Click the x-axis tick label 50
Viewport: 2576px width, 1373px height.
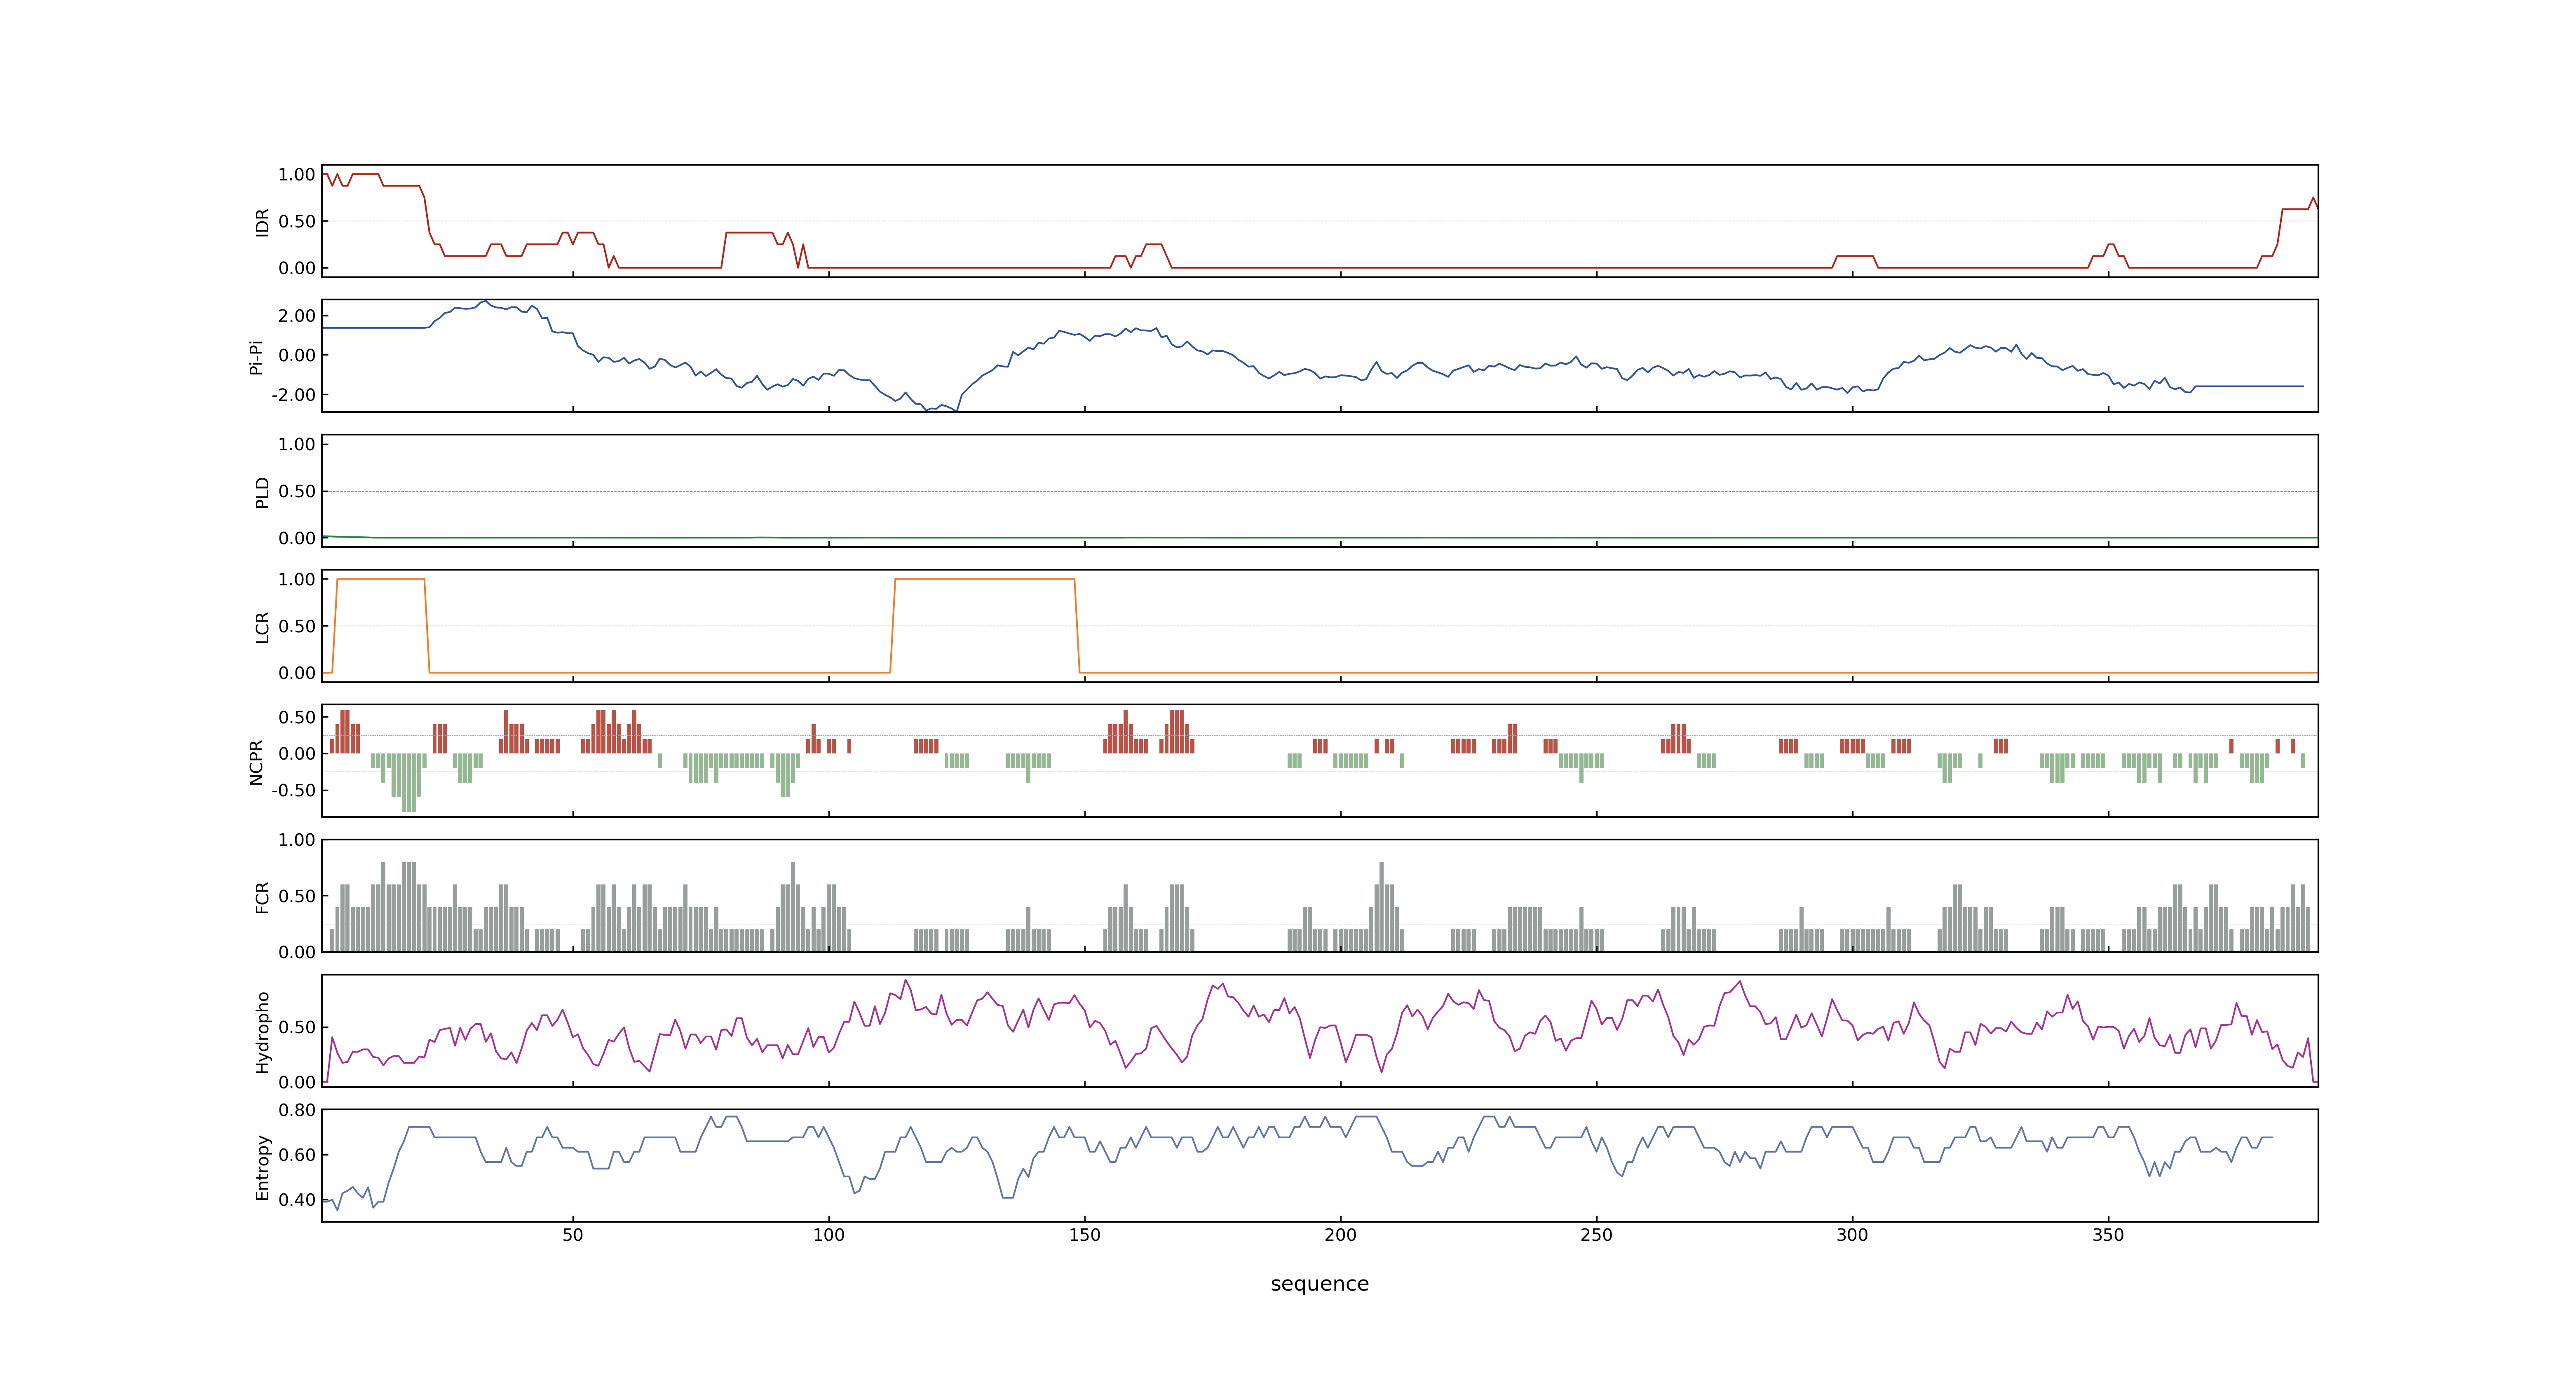coord(572,1235)
